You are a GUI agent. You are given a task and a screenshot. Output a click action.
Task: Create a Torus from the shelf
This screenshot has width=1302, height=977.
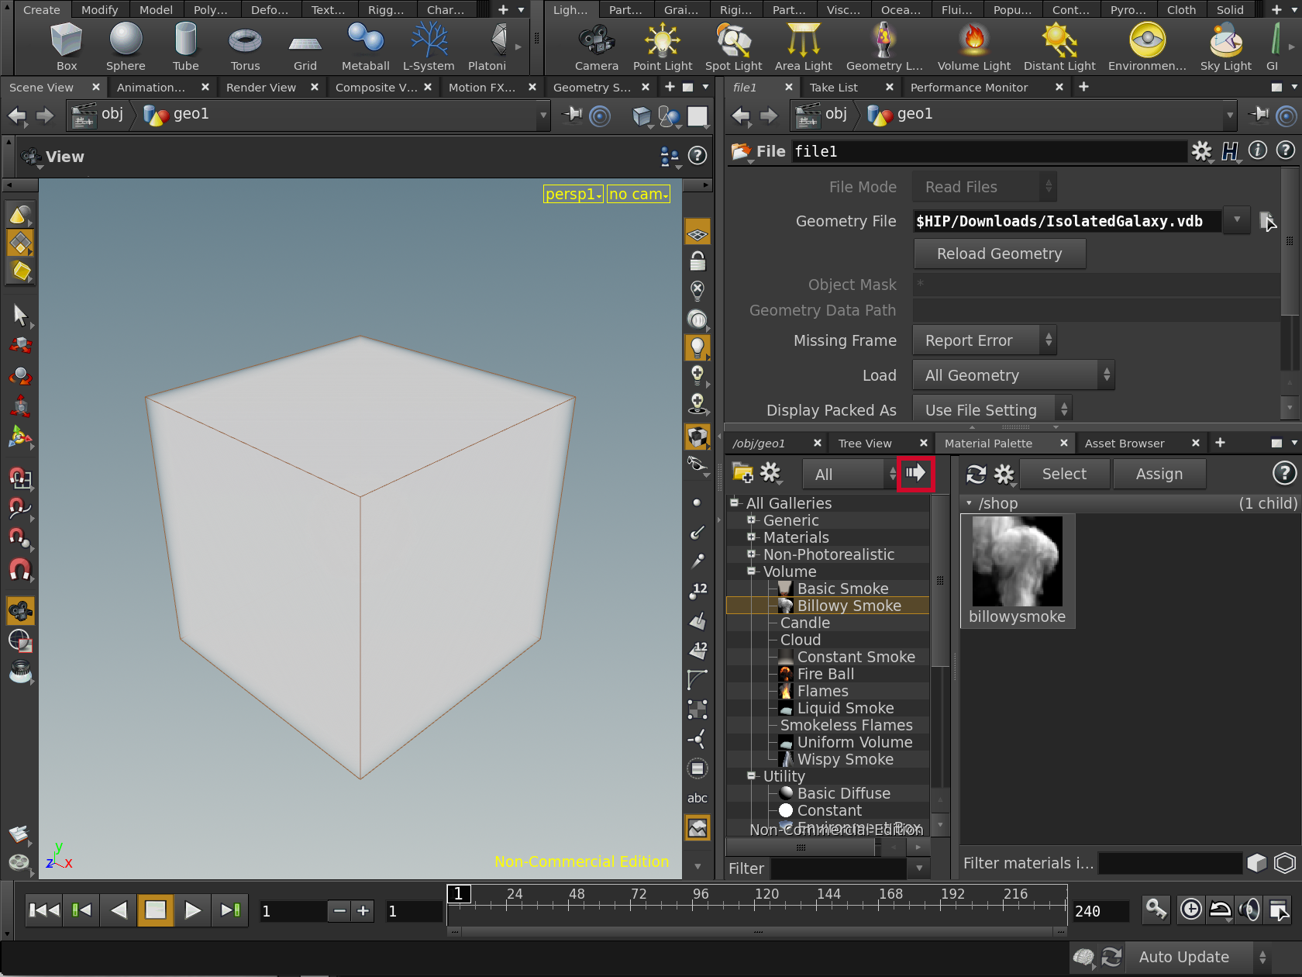[x=245, y=47]
